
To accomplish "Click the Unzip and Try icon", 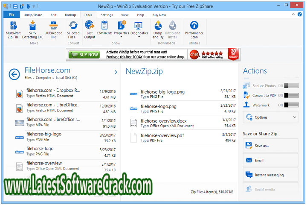I will pos(158,26).
